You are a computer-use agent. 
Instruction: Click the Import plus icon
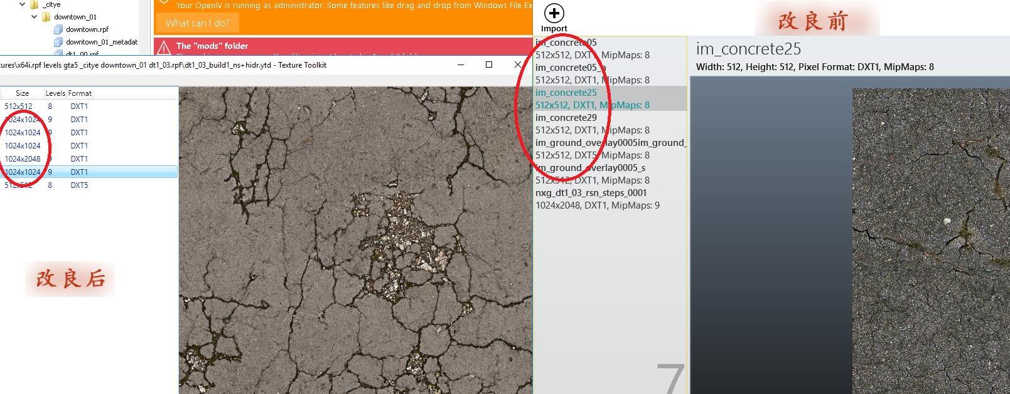point(554,13)
